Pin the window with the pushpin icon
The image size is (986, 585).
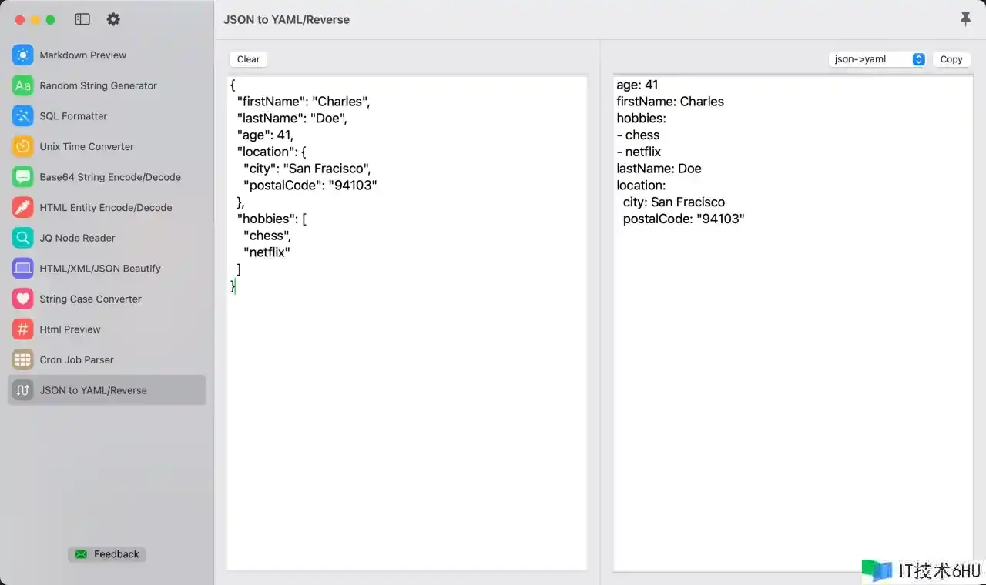click(965, 19)
